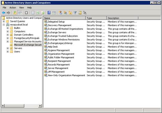Click the group icon beside Help Desk
This screenshot has height=113, width=162.
pos(46,47)
